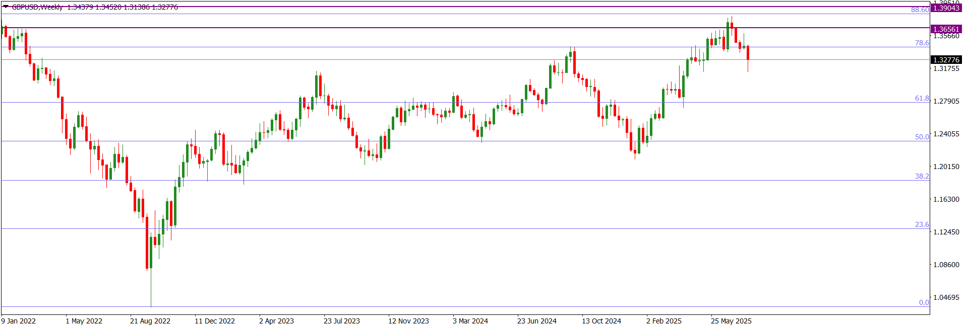Click the black current price label 1.32776

[946, 60]
